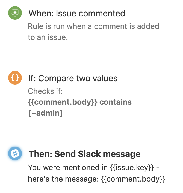Click {{comment.body}} in the condition summary
This screenshot has width=183, height=193.
coord(63,102)
